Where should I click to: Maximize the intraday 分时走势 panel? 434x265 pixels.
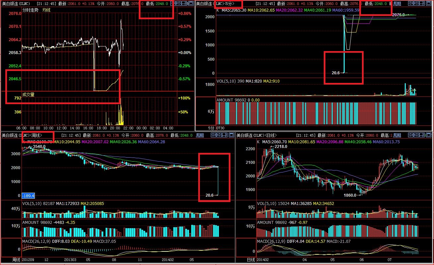point(190,3)
